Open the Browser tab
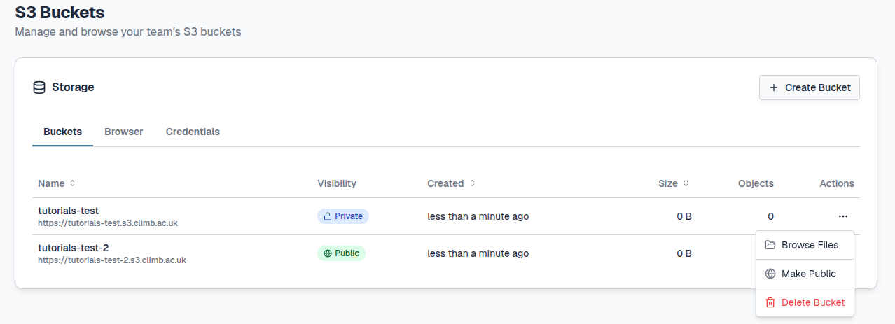The width and height of the screenshot is (895, 324). click(124, 132)
